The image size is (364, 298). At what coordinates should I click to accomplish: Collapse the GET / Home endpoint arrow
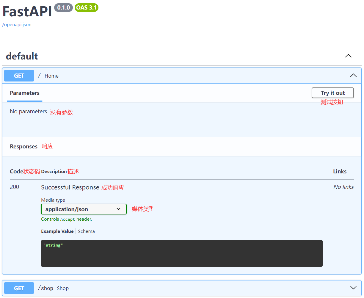point(353,76)
